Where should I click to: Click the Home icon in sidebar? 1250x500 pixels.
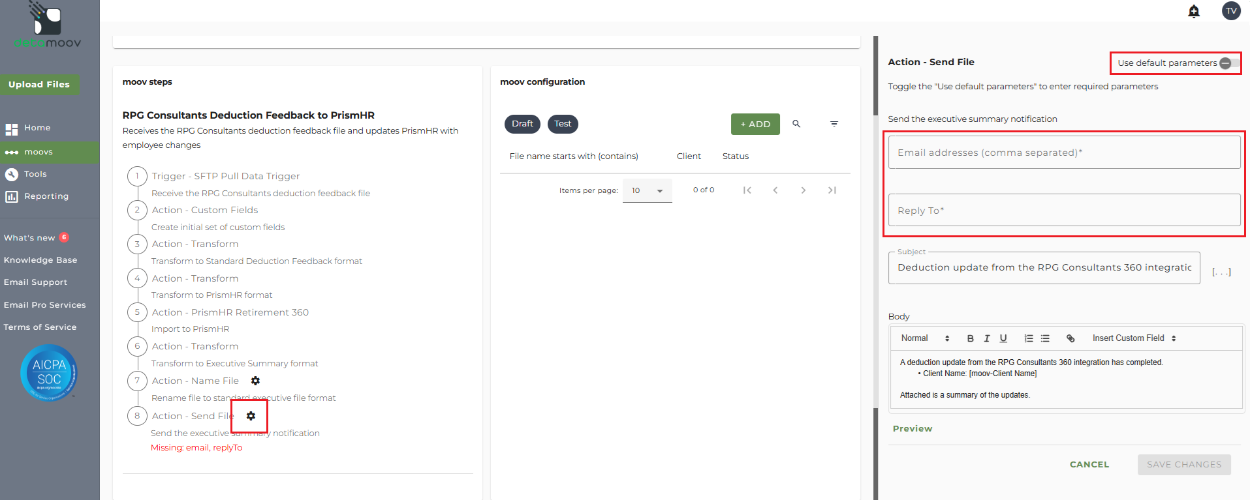click(12, 128)
